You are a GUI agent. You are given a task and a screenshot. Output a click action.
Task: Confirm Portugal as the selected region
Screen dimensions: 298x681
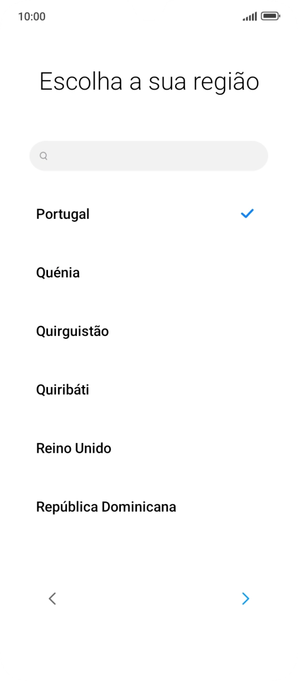tap(62, 213)
